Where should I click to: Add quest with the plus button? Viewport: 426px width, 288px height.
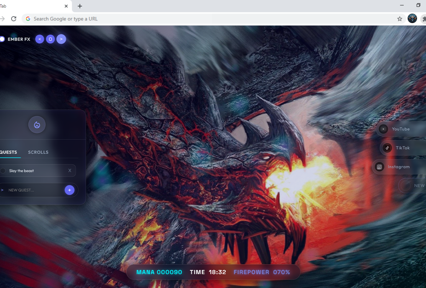pyautogui.click(x=69, y=190)
